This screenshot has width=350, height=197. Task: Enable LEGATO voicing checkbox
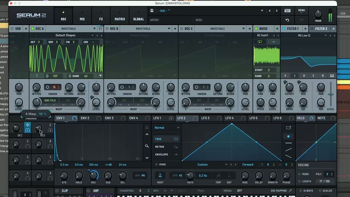(x=299, y=181)
